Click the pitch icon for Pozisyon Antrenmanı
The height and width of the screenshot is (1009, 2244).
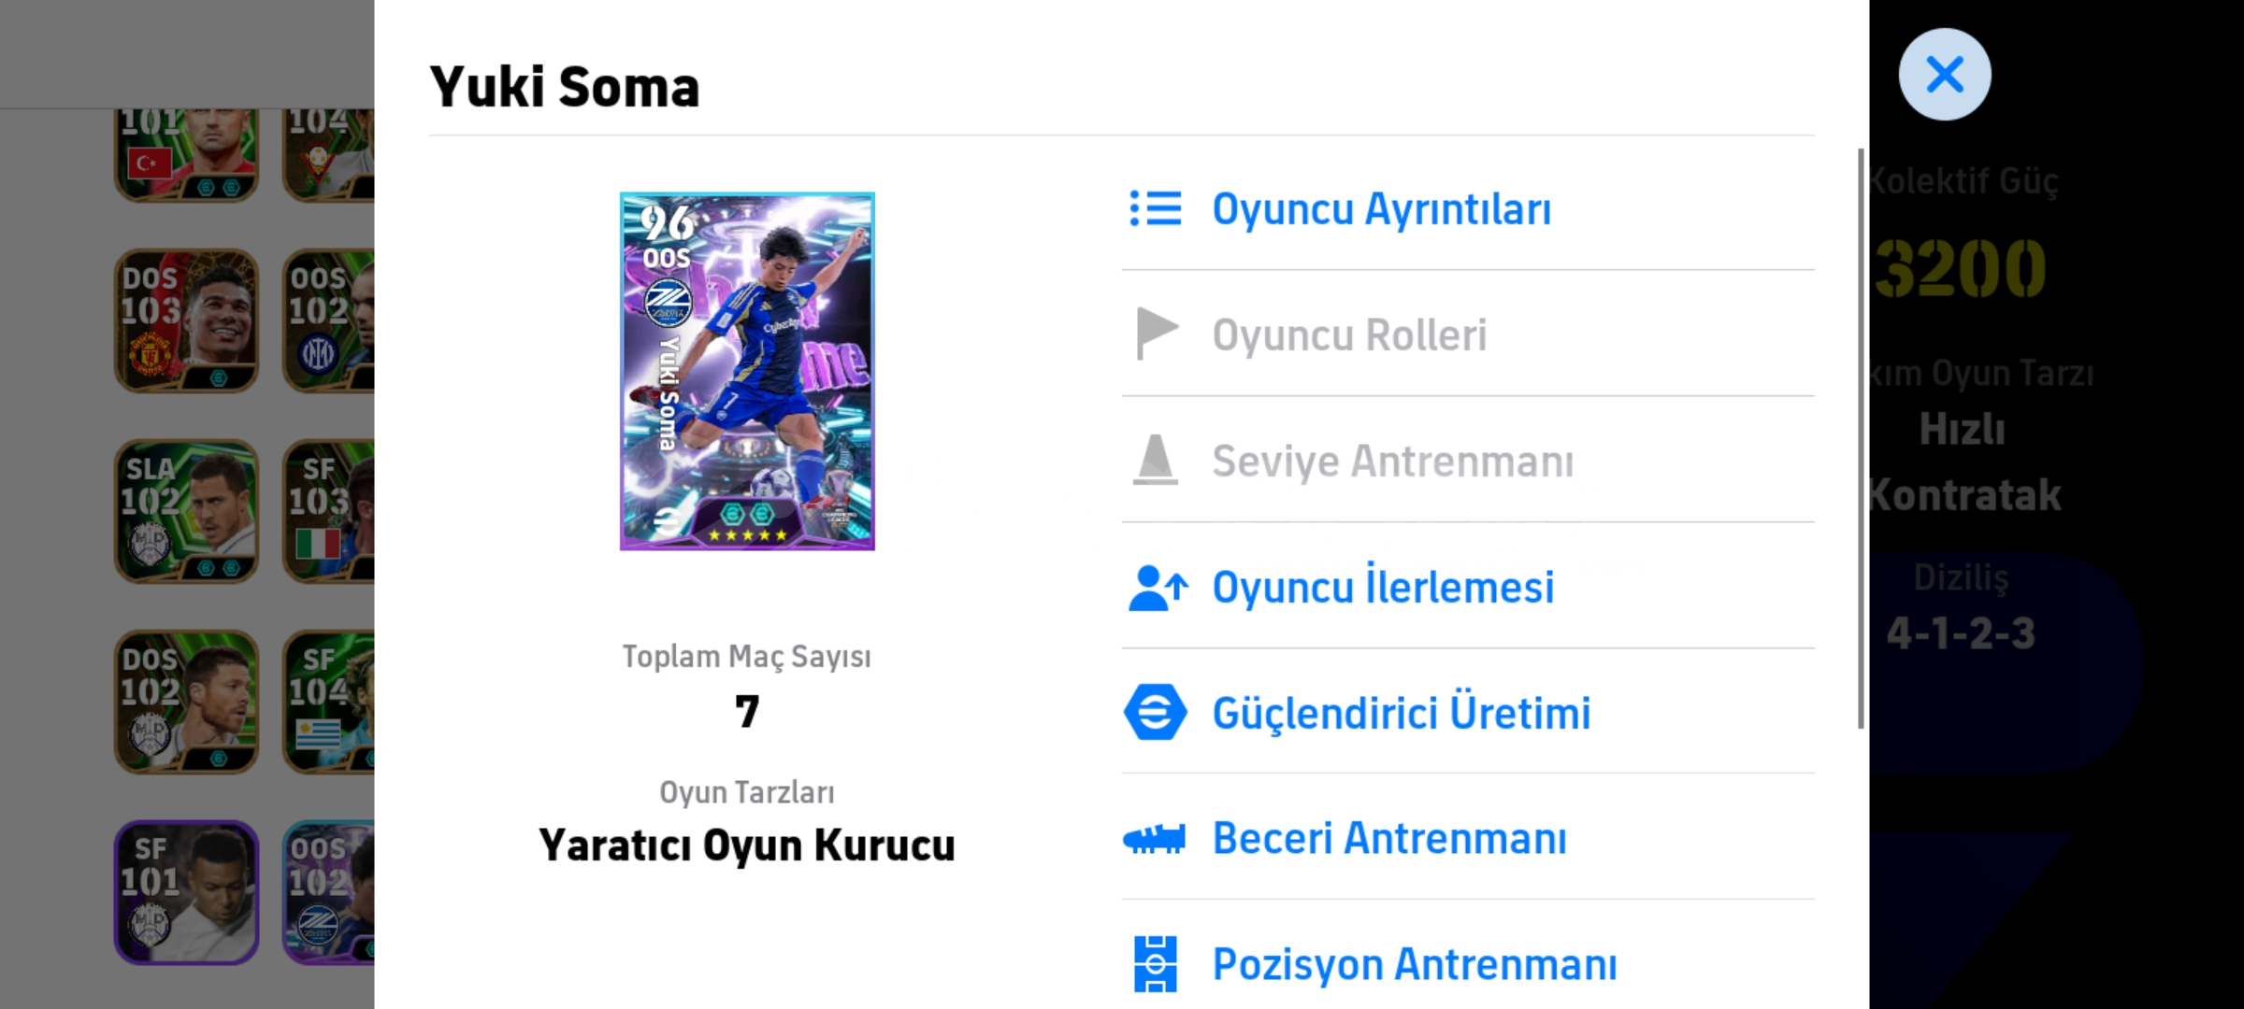pos(1156,963)
